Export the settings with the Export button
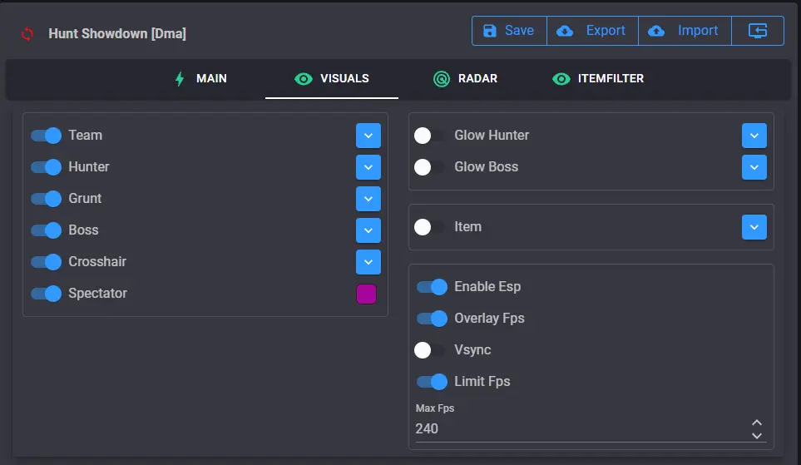Viewport: 801px width, 465px height. click(592, 31)
